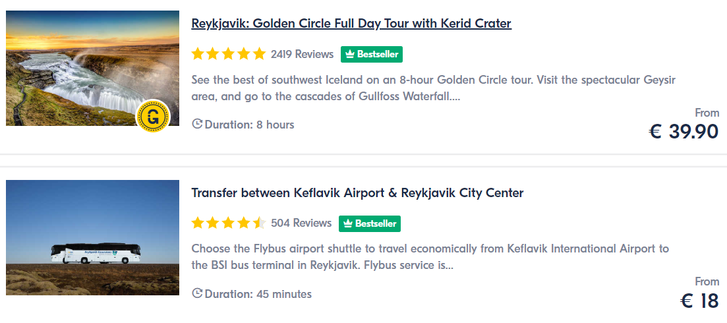Click the Bestseller badge on the airport transfer
This screenshot has height=323, width=727.
pyautogui.click(x=370, y=223)
